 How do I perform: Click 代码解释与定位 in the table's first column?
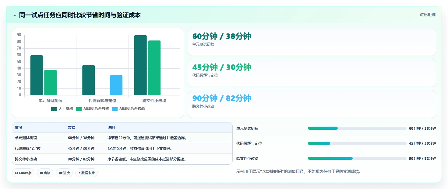(x=28, y=149)
